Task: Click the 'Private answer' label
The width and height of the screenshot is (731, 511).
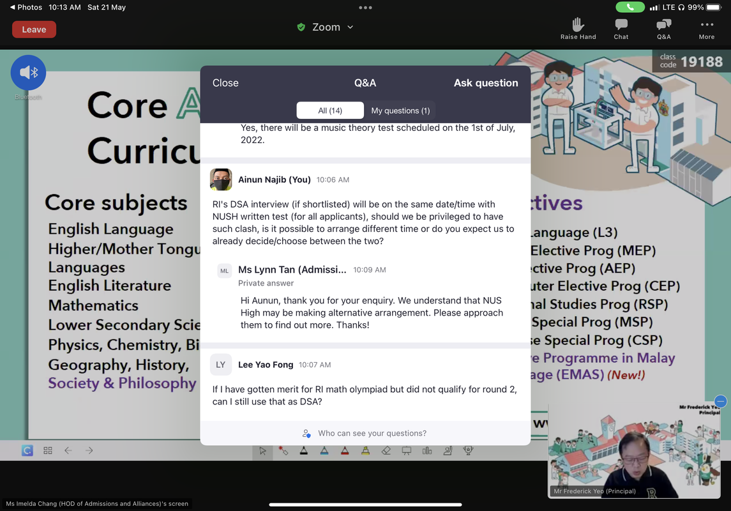Action: click(x=266, y=283)
